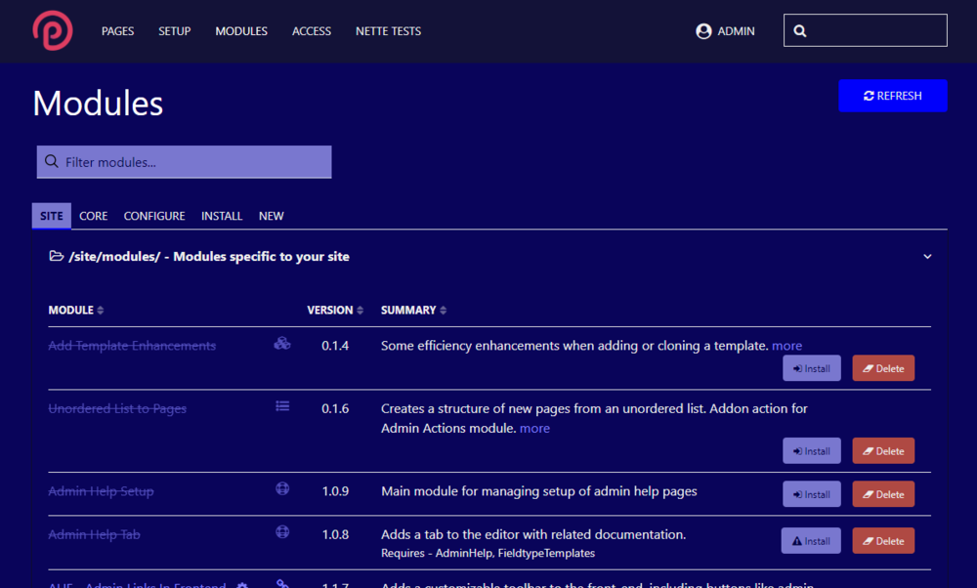The height and width of the screenshot is (588, 977).
Task: Click the Admin user profile icon
Action: point(703,31)
